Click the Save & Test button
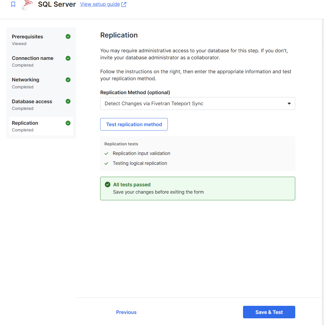 269,312
